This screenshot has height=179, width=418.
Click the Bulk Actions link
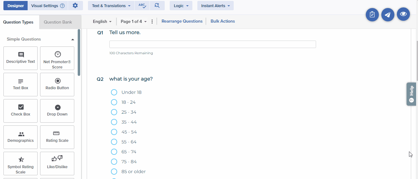[223, 21]
